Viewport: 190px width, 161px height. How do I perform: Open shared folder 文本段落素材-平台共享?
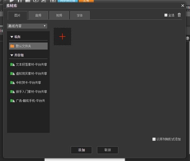point(28,64)
